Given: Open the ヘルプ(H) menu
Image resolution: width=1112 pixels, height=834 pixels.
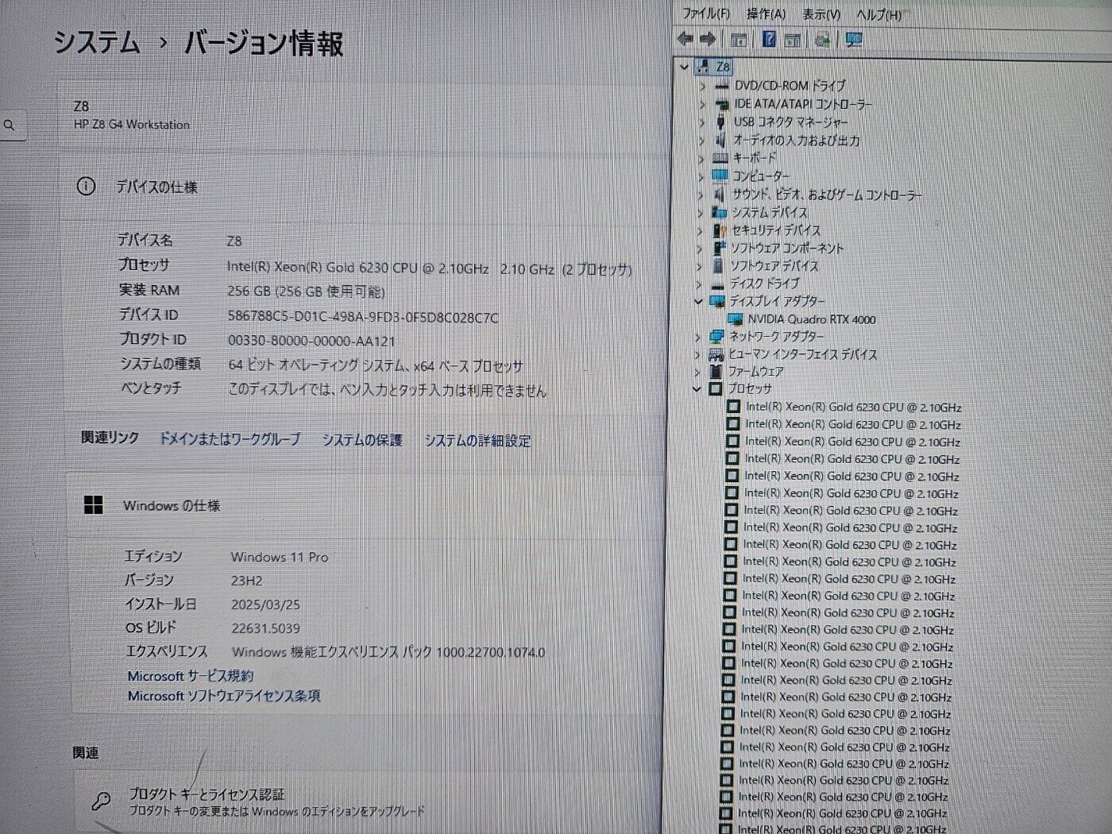Looking at the screenshot, I should coord(878,14).
